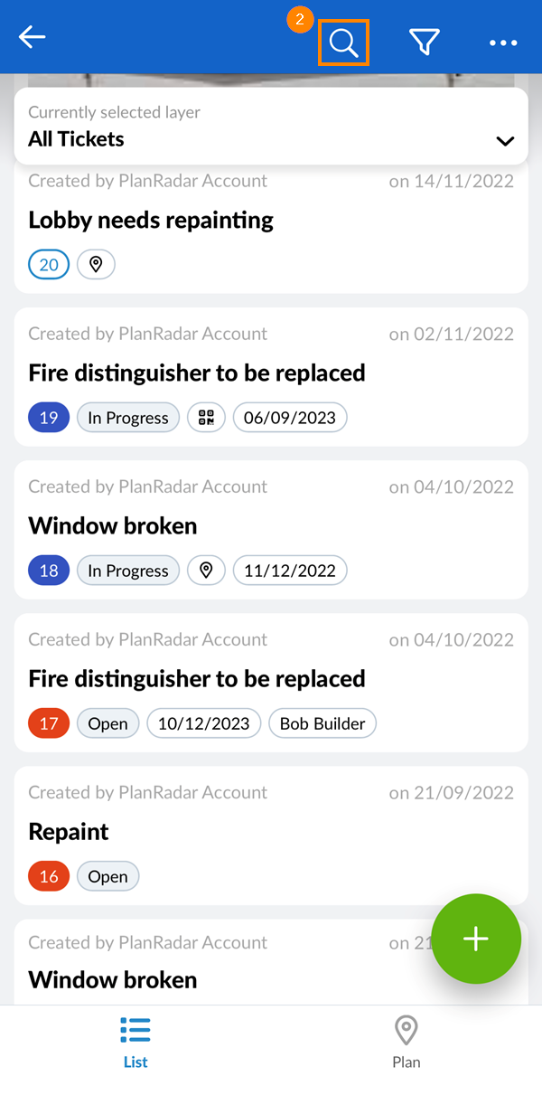Screen dimensions: 542x1095
Task: Open the Repaint ticket
Action: pos(69,831)
